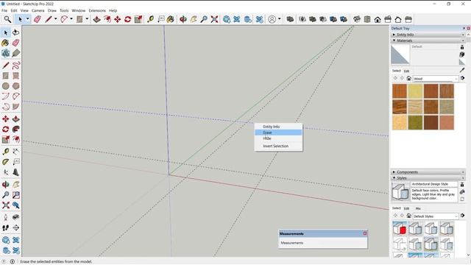The height and width of the screenshot is (265, 471).
Task: Activate the Walk footprints tool
Action: point(5,228)
